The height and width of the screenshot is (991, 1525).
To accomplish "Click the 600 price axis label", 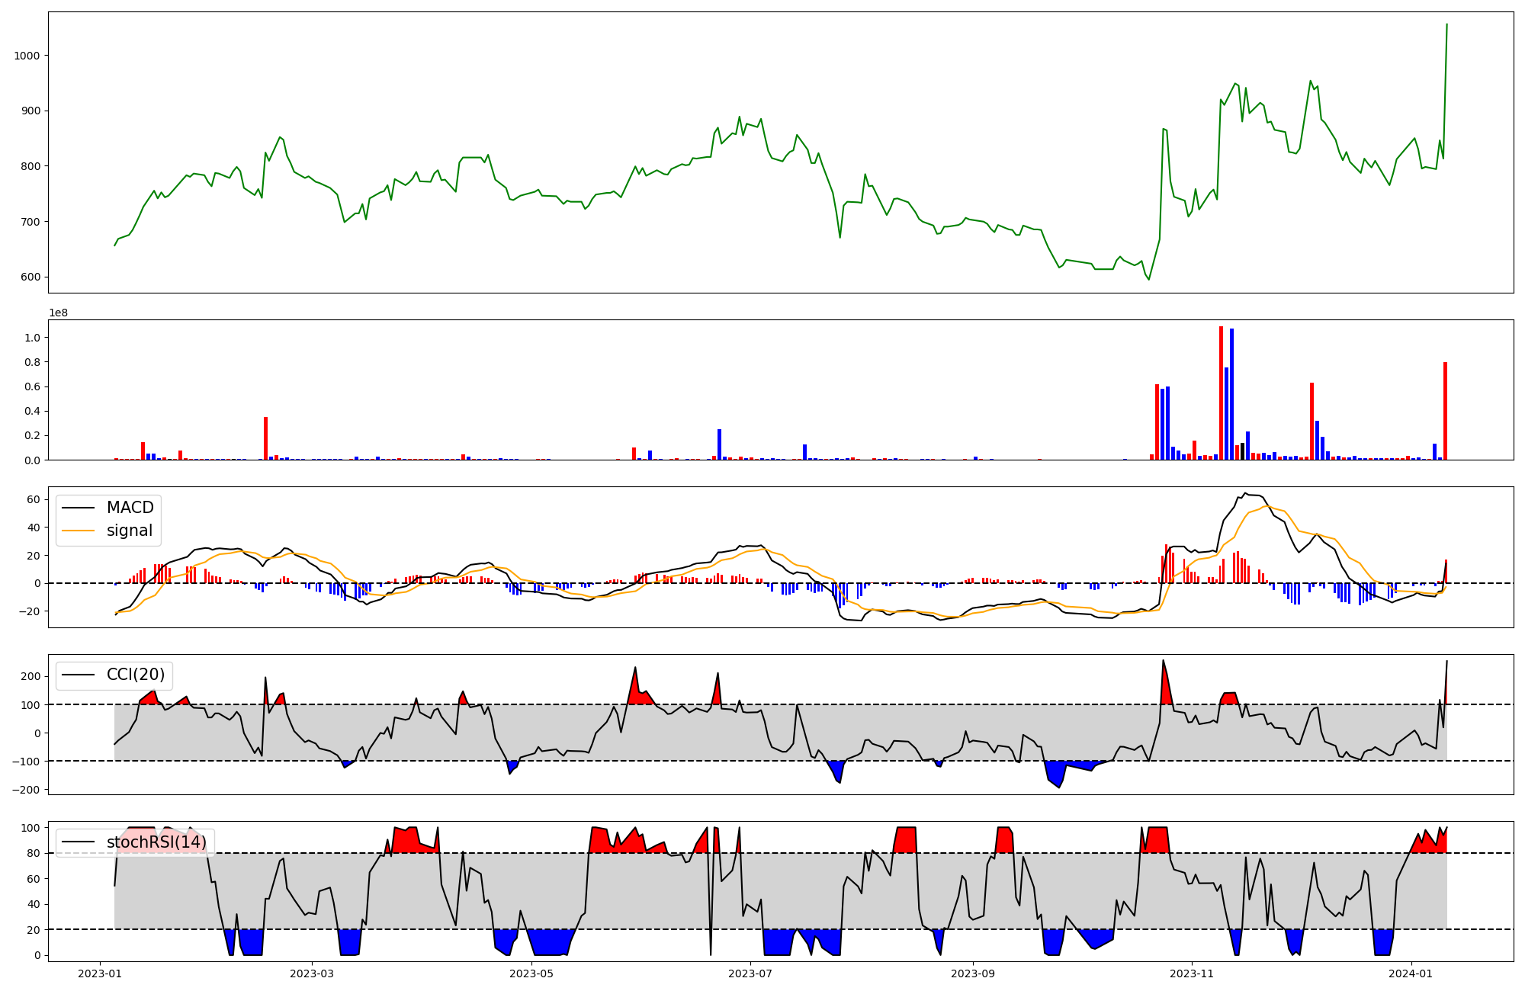I will coord(30,277).
